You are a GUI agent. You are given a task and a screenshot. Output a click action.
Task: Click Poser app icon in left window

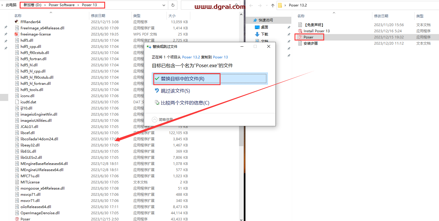pyautogui.click(x=17, y=219)
